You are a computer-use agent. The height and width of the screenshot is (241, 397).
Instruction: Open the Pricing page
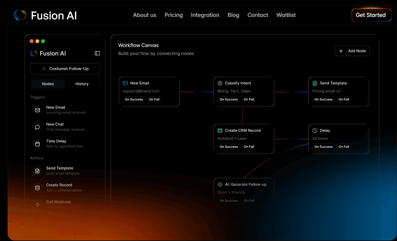[174, 15]
